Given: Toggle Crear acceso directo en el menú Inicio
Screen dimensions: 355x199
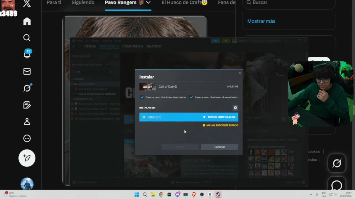Looking at the screenshot, I should click(191, 97).
